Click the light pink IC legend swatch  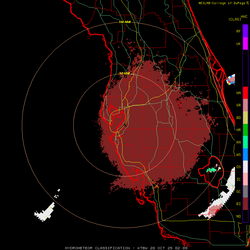245,179
